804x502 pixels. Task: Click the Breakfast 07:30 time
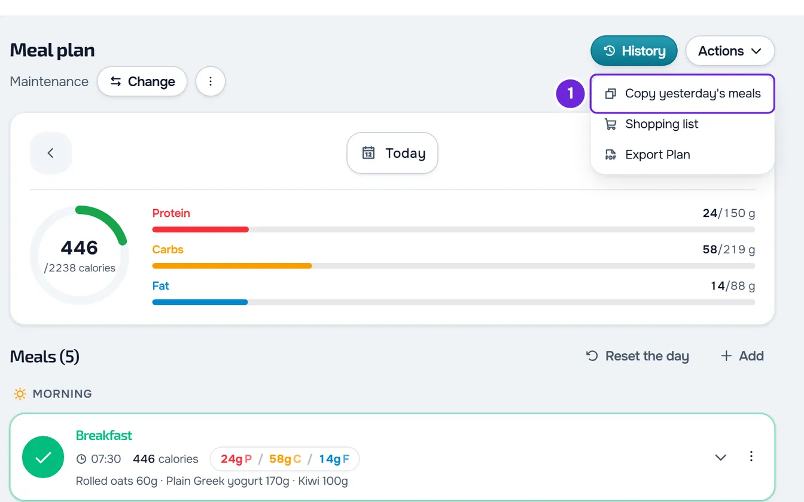click(x=99, y=459)
